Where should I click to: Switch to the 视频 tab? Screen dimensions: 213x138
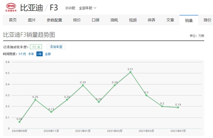133,20
